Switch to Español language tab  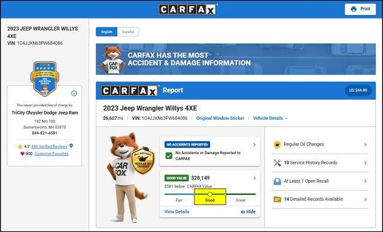tap(128, 32)
